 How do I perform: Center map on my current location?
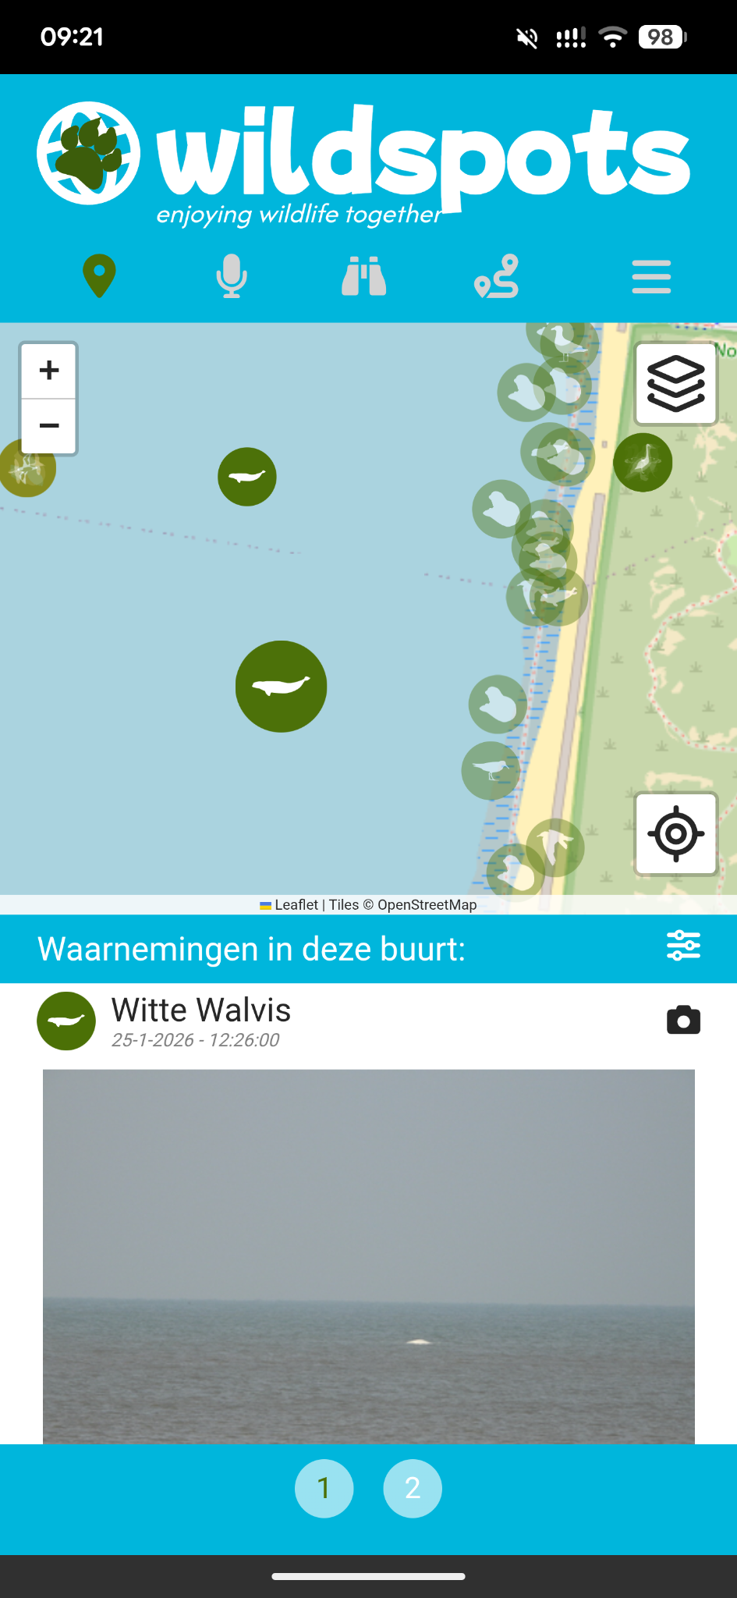[x=676, y=834]
